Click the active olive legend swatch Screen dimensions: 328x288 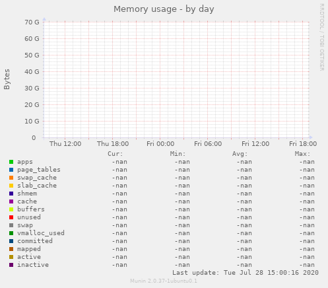click(11, 257)
